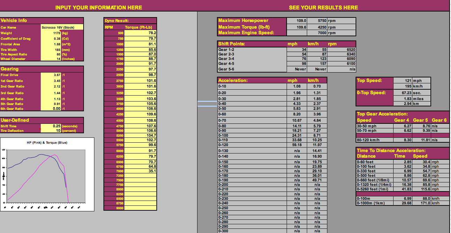Click the Coefficient of Drag value 0.38
451x233 pixels.
51,39
